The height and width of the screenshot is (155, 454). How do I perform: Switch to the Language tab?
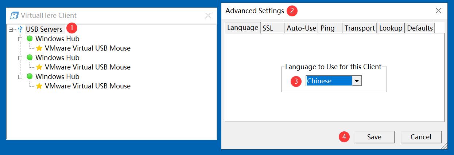[242, 28]
